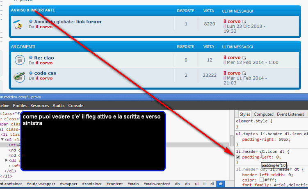Click the 'border-left-width: 0' declaration
Screen dimensions: 308x189
point(267,175)
